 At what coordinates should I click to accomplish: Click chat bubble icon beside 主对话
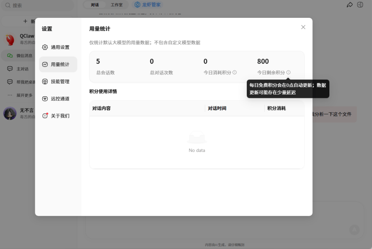coord(10,69)
